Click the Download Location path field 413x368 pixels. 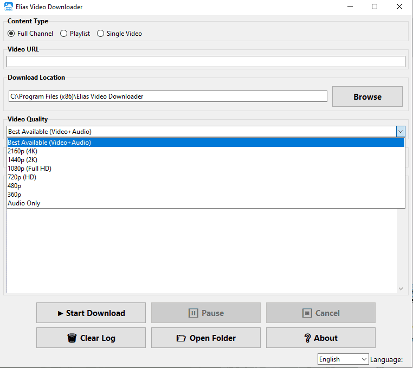click(168, 96)
